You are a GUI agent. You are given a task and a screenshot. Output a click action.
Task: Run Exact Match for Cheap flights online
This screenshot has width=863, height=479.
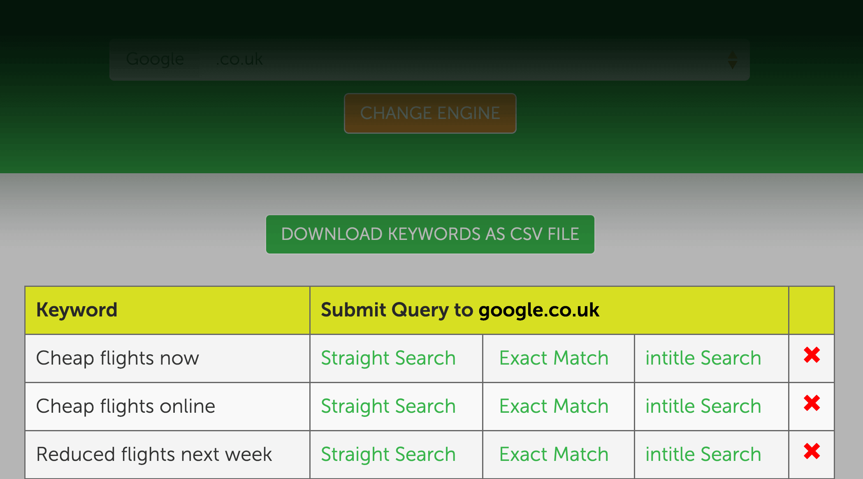pyautogui.click(x=554, y=406)
